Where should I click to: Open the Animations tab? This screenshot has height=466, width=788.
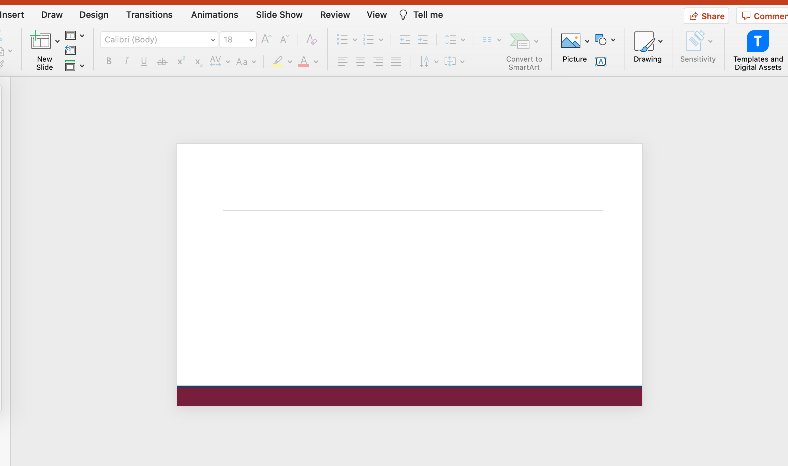tap(214, 15)
